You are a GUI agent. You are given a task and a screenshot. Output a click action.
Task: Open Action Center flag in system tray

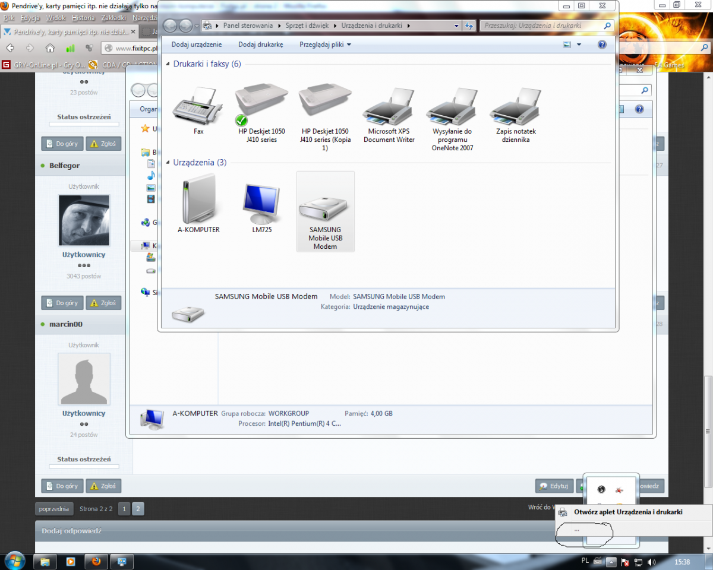pyautogui.click(x=624, y=562)
